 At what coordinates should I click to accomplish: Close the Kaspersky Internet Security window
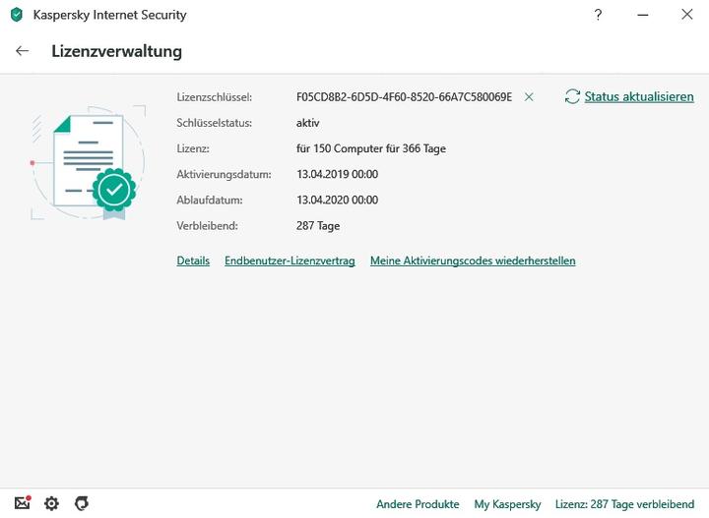686,16
